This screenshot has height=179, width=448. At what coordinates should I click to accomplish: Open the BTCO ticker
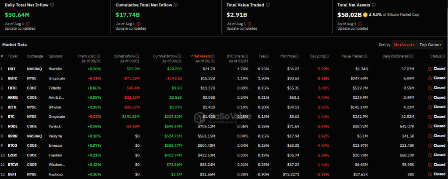tap(12, 145)
